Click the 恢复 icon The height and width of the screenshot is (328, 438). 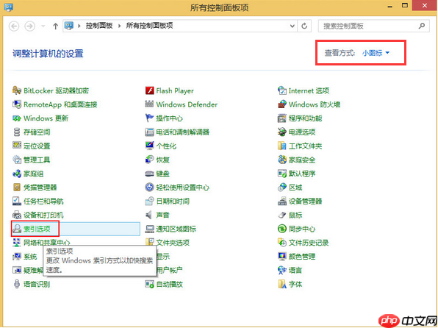point(149,160)
